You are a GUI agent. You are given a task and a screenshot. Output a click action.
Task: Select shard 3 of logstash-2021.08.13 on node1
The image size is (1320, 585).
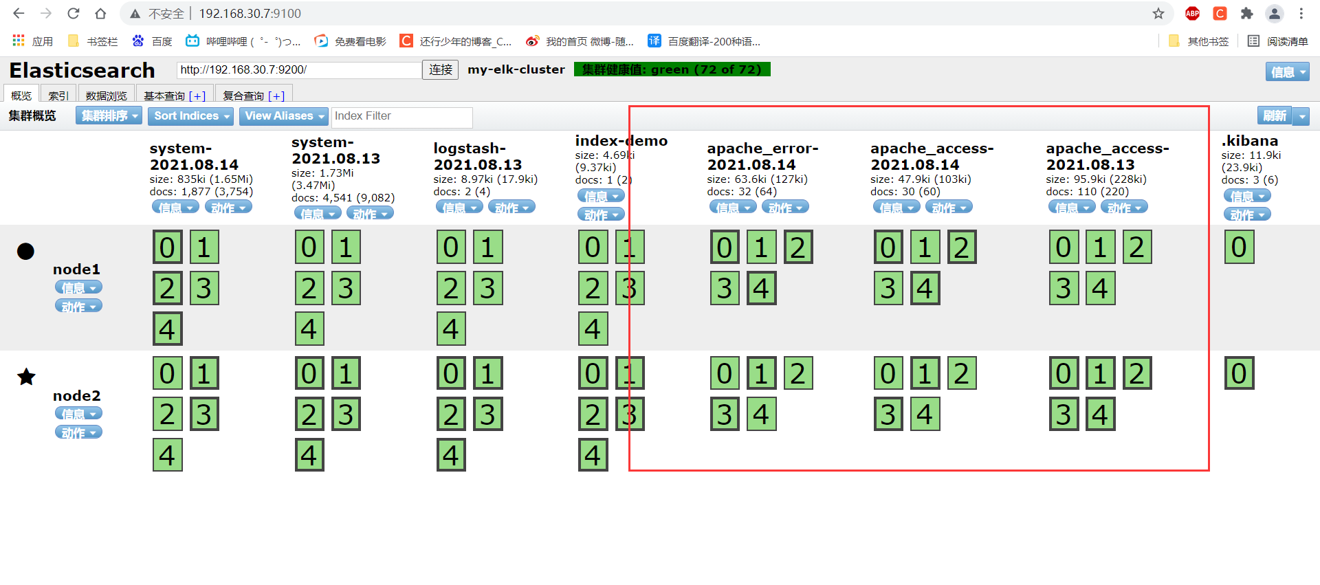click(487, 288)
